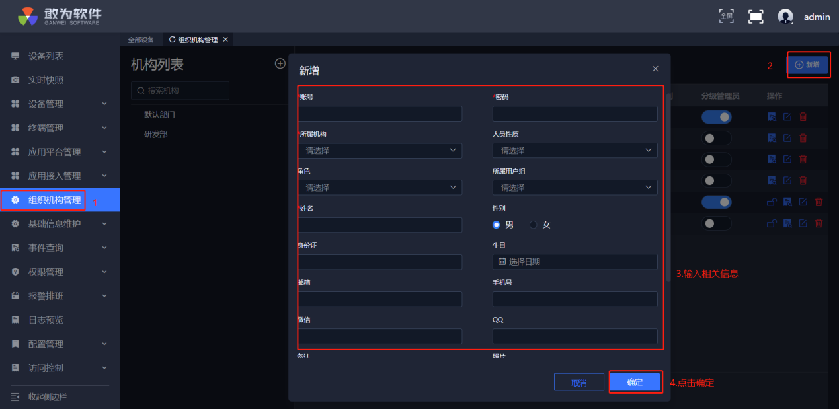
Task: Click the 确定 button
Action: pyautogui.click(x=635, y=382)
